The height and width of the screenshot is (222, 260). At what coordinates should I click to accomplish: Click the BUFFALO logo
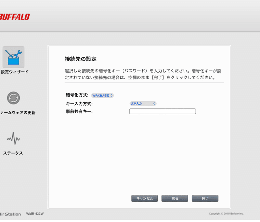(x=15, y=17)
